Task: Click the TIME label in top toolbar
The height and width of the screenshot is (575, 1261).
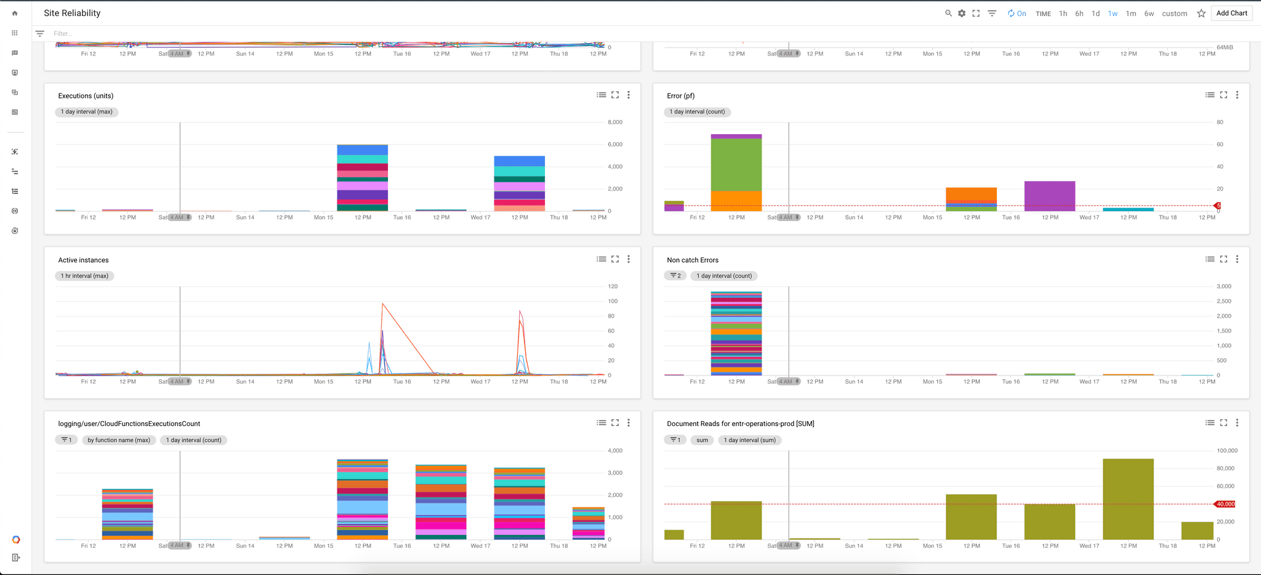Action: tap(1043, 14)
